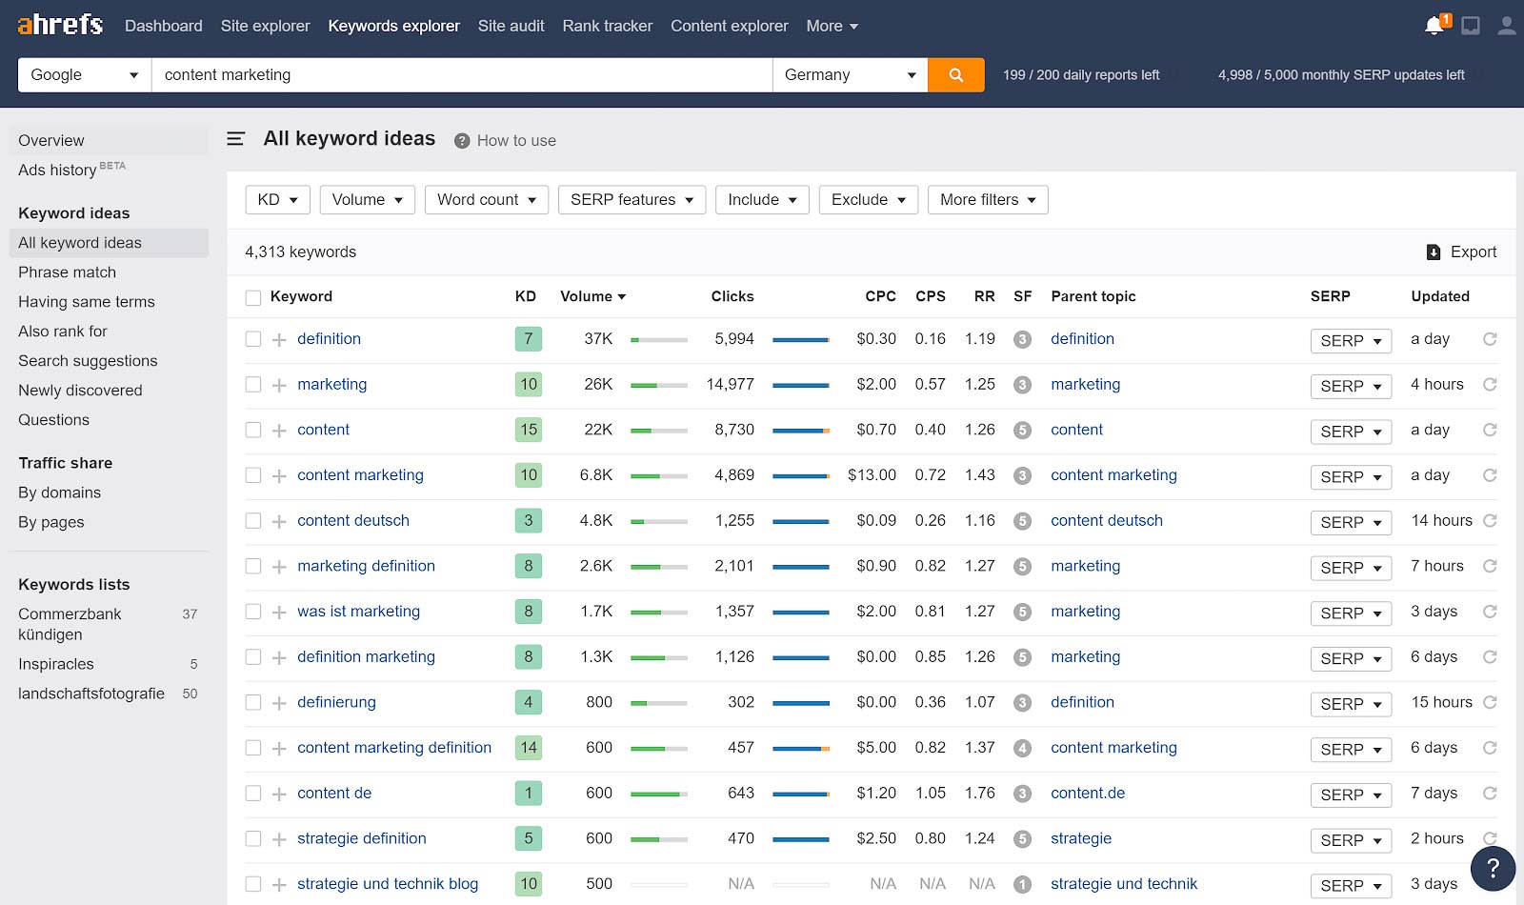Open the 'content marketing definition' keyword link
1524x905 pixels.
tap(394, 748)
